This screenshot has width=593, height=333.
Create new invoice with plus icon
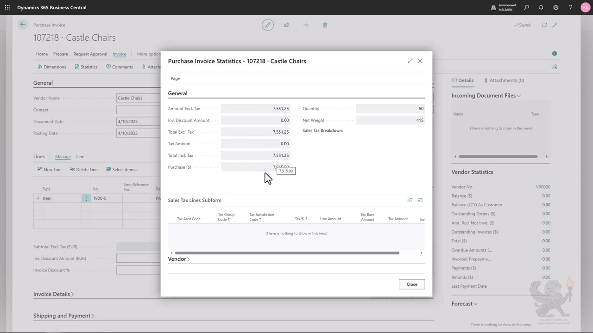[x=306, y=25]
